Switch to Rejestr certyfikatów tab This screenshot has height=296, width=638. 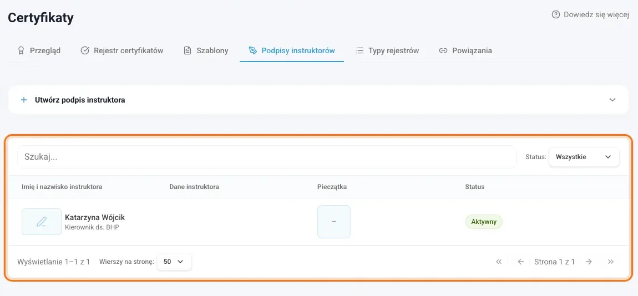click(x=121, y=50)
